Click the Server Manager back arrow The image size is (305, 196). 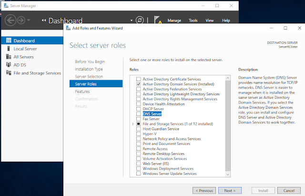coord(10,20)
